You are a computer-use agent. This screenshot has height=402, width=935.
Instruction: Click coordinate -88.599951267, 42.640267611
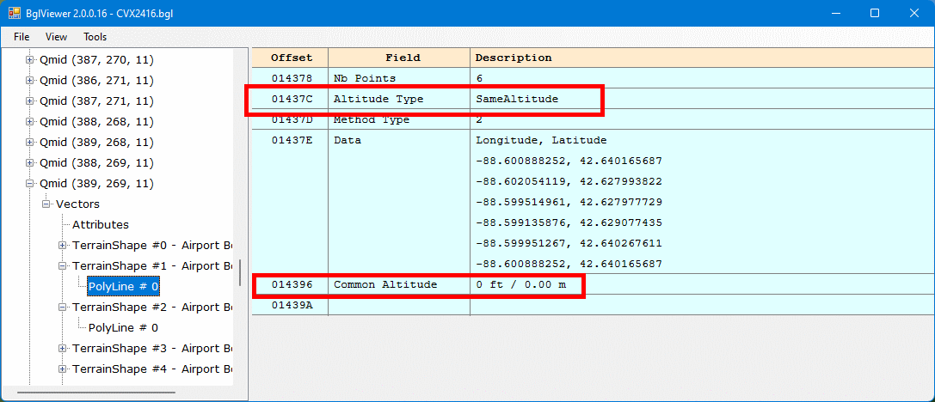pos(569,244)
